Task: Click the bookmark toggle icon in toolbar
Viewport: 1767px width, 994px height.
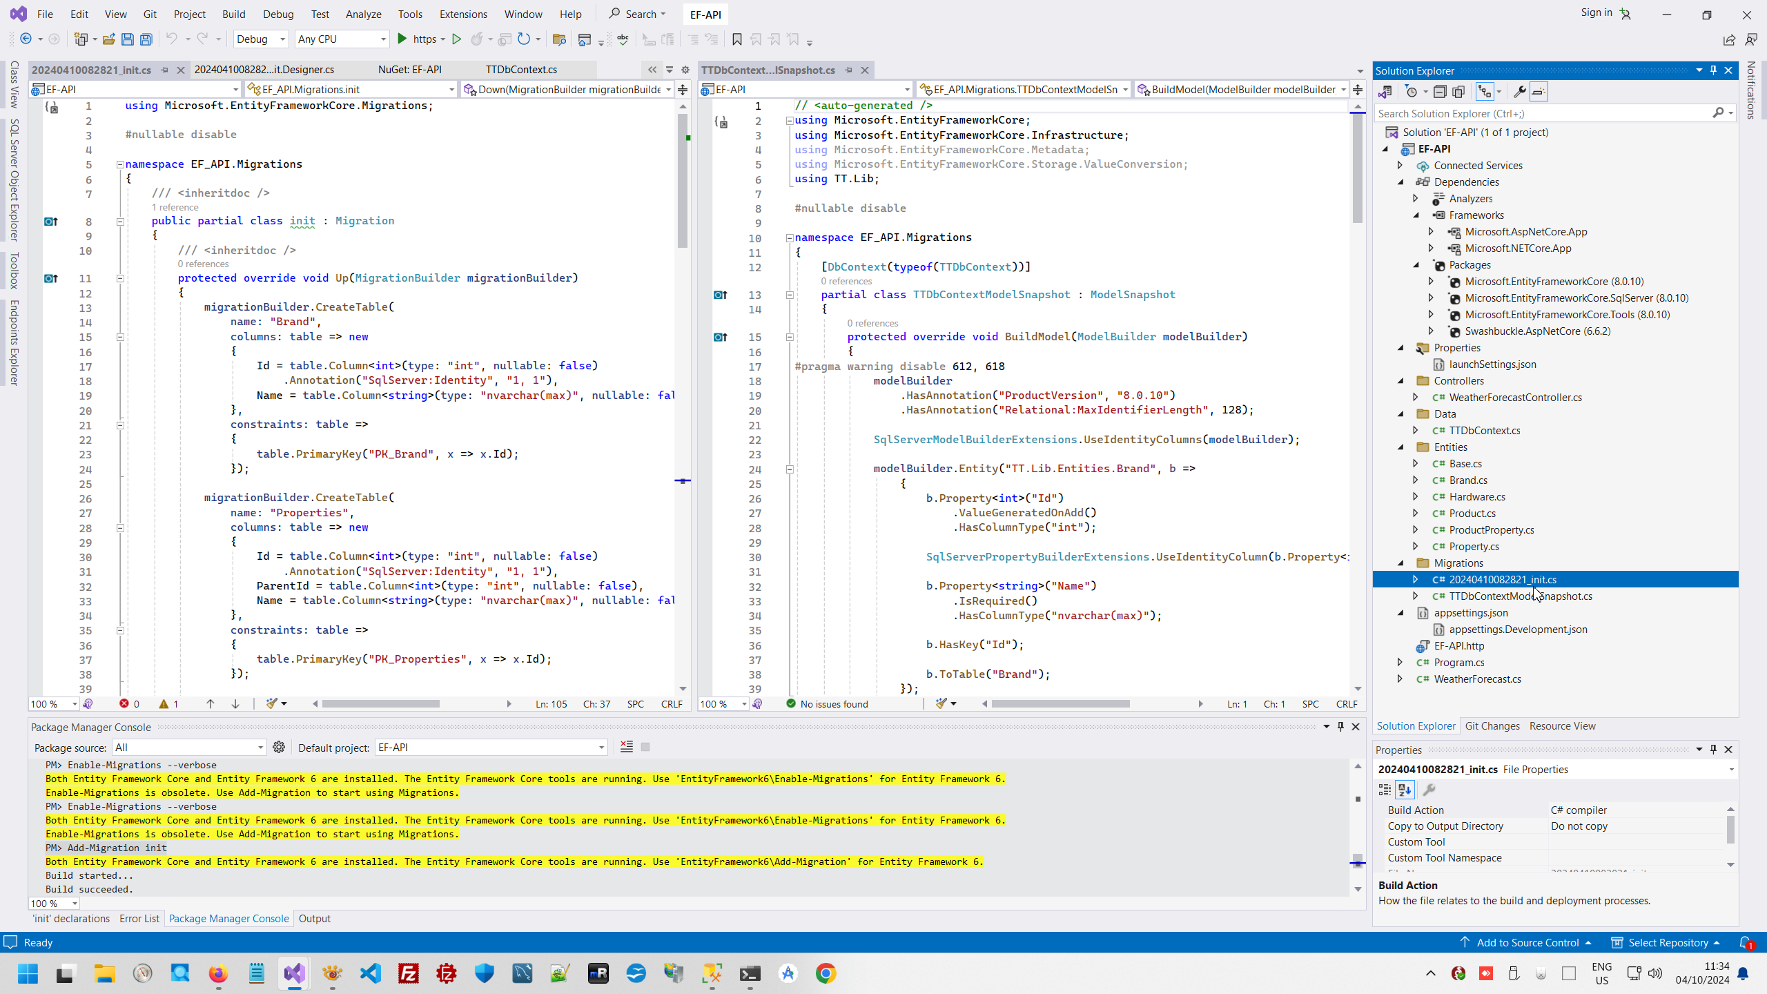Action: tap(736, 39)
